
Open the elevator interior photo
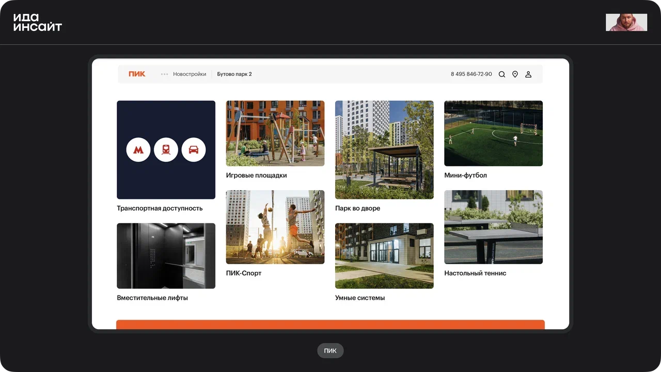[166, 256]
